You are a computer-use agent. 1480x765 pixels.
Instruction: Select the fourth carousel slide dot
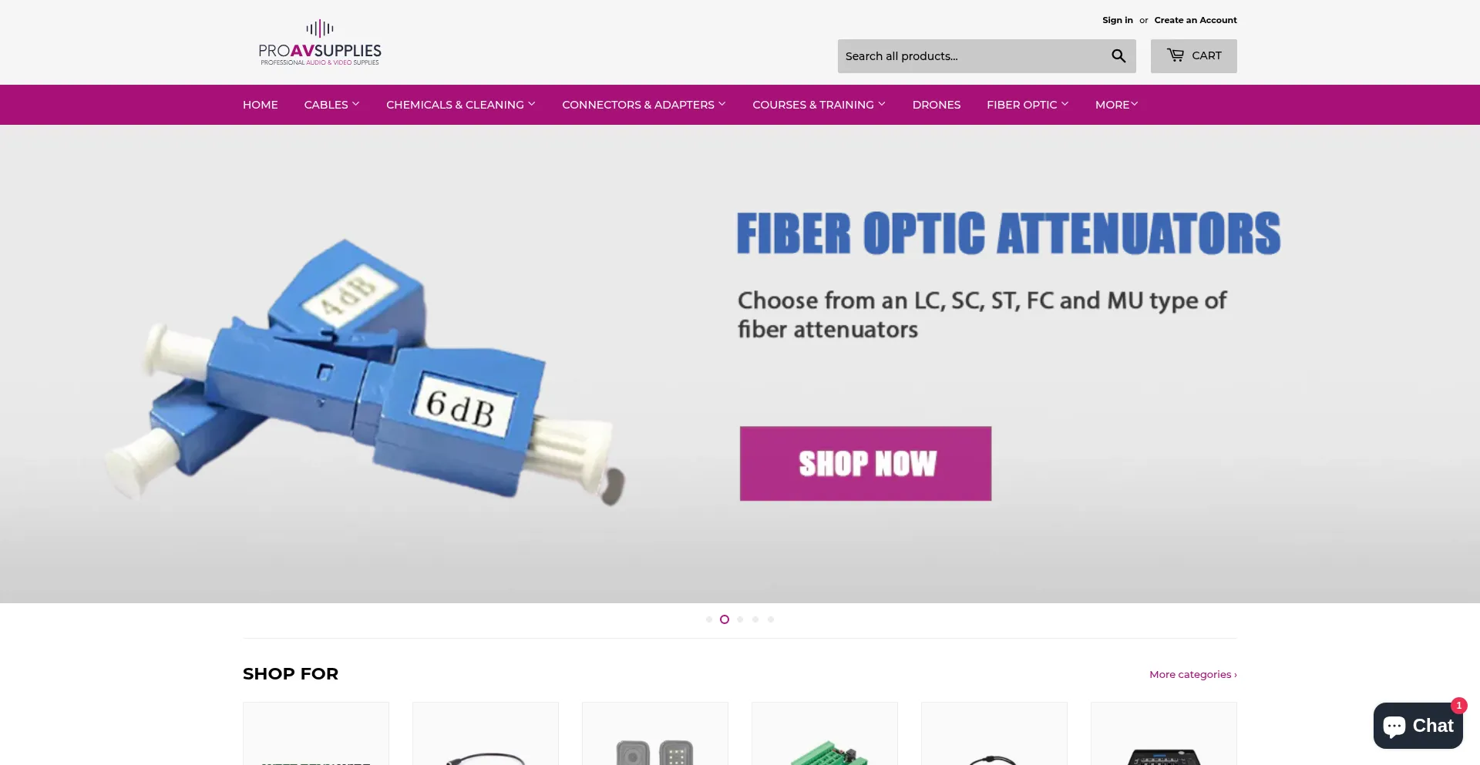[x=755, y=619]
